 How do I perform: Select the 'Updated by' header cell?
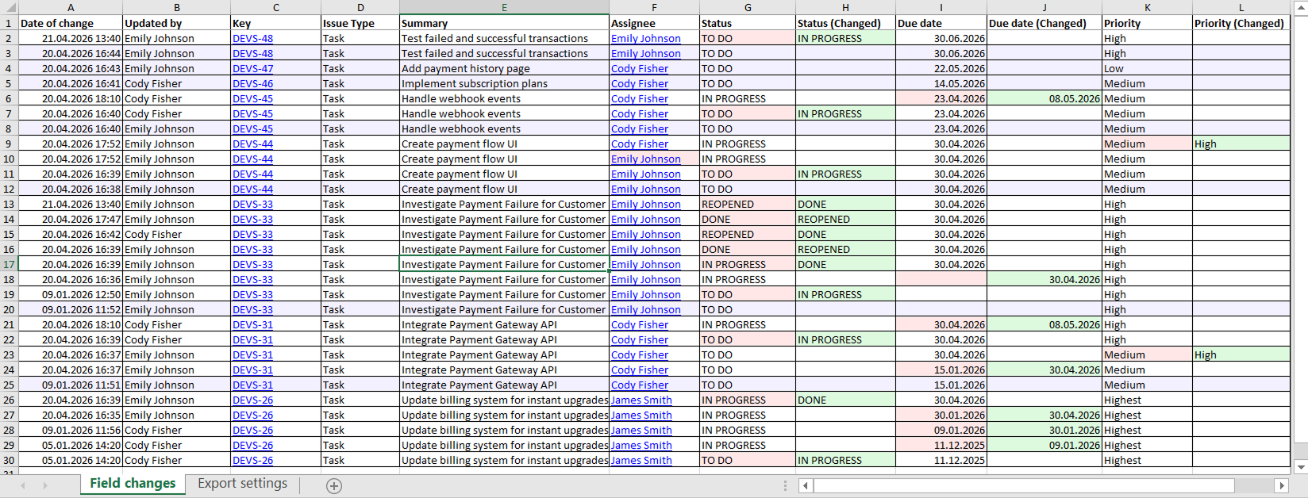[x=177, y=23]
